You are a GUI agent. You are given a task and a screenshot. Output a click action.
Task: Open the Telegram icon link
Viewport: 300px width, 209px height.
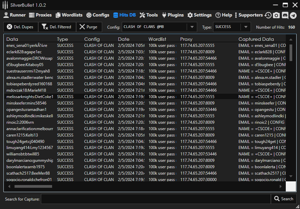(293, 15)
